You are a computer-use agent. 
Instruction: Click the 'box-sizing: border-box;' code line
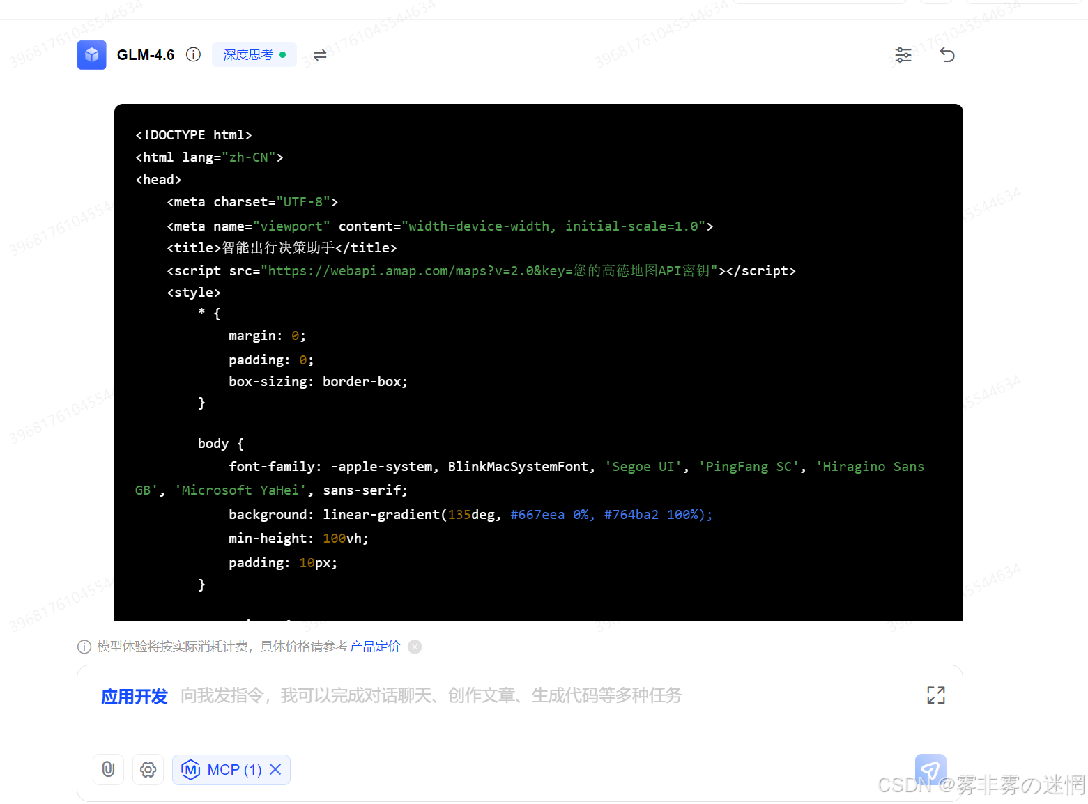318,381
